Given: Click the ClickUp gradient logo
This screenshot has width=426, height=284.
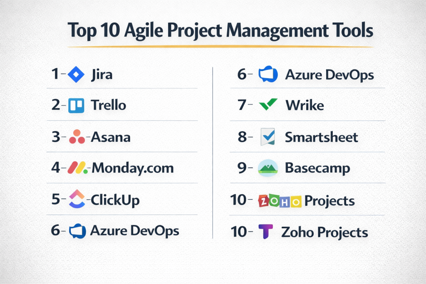Looking at the screenshot, I should (x=76, y=199).
